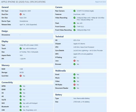Click the green check icon for Bluetooth
136x112 pixels.
tap(21, 107)
